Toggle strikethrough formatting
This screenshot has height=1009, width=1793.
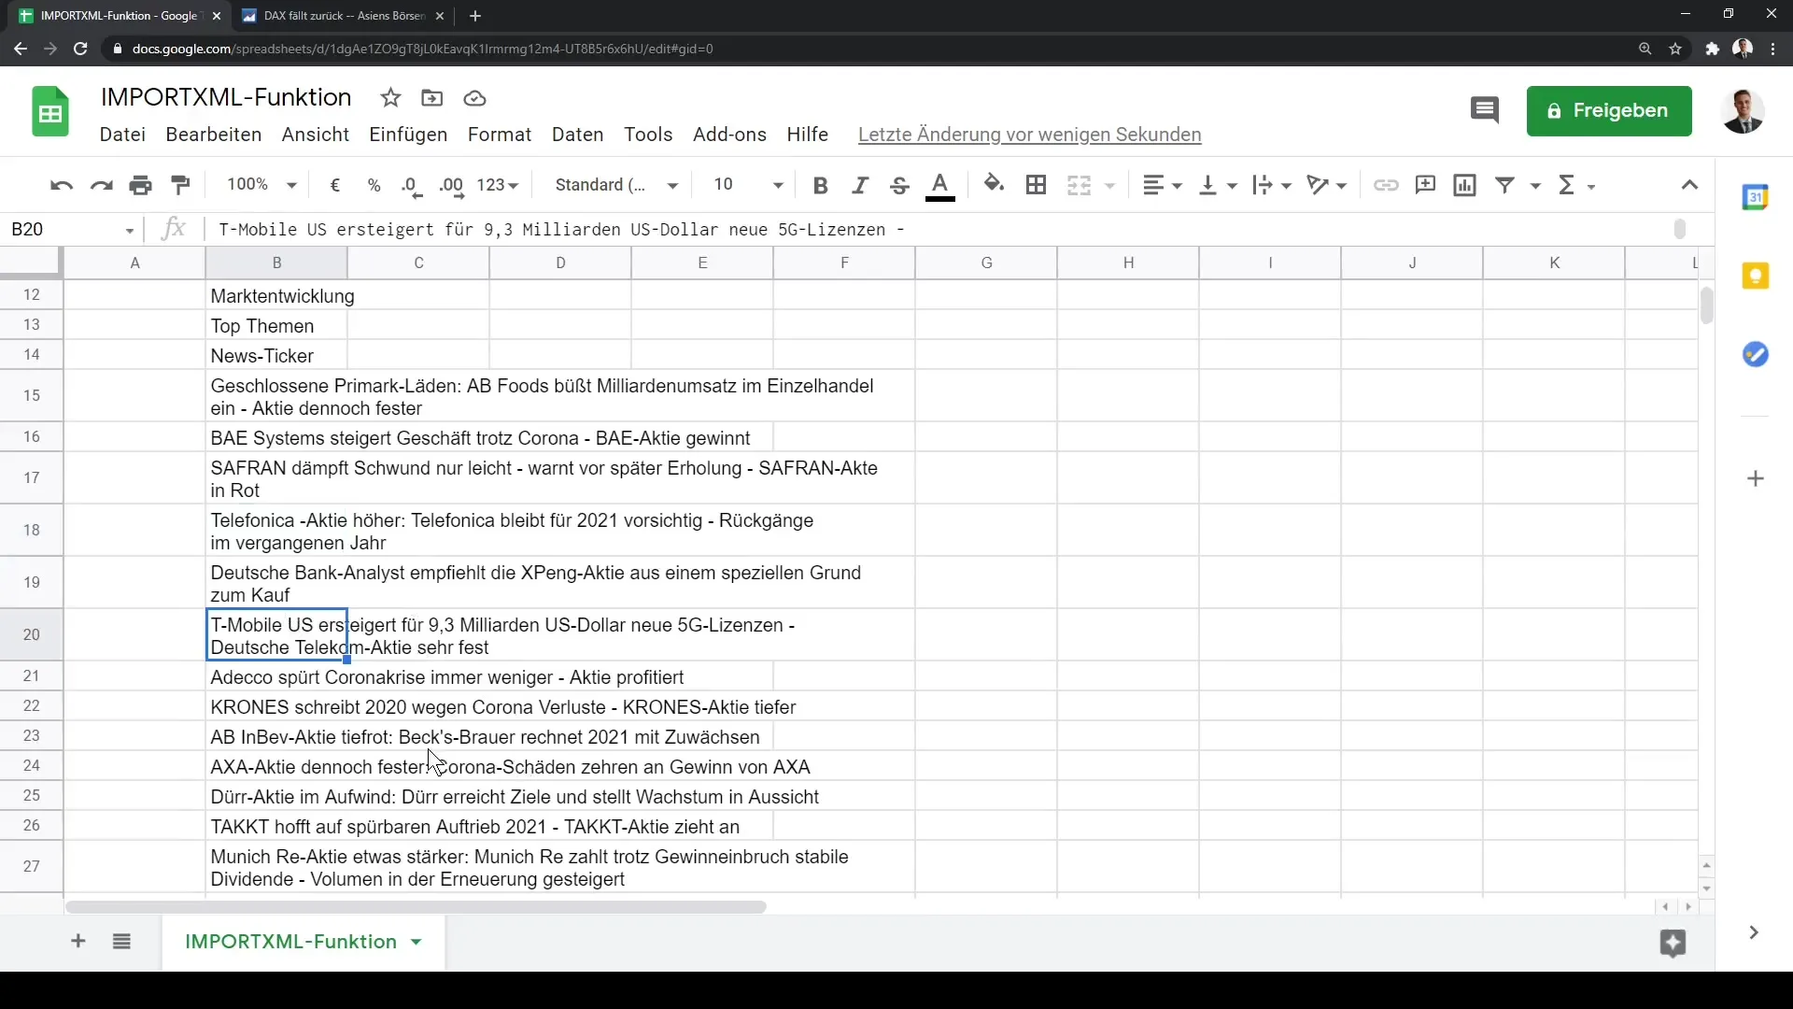coord(899,185)
